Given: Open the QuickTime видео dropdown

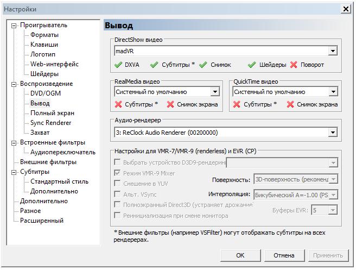Looking at the screenshot, I should [333, 92].
